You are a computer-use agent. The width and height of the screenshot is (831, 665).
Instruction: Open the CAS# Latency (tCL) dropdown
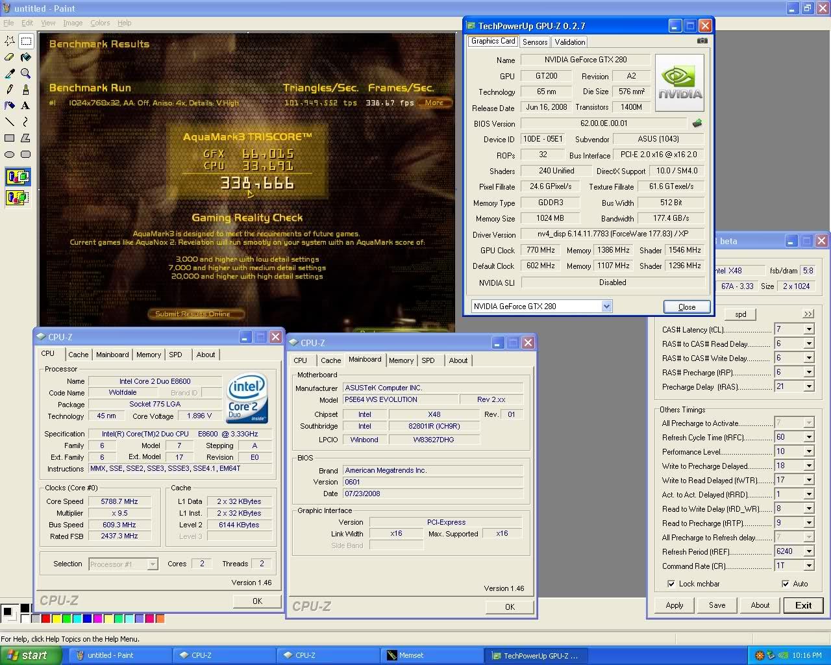pos(809,329)
